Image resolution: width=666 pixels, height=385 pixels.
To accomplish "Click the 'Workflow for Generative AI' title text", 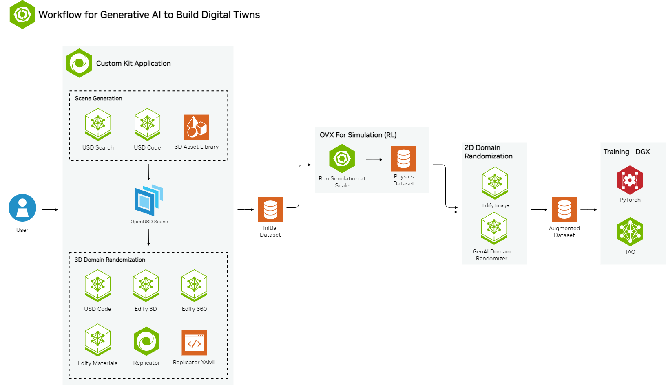I will 149,15.
